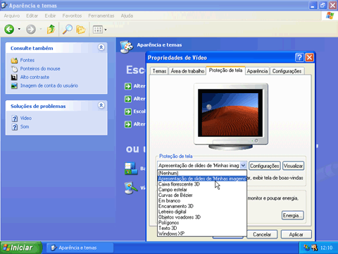Click the Energia button
Screen dimensions: 338x254
293,215
